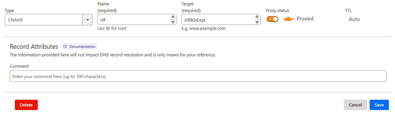Click the Auto TTL value

click(x=354, y=19)
